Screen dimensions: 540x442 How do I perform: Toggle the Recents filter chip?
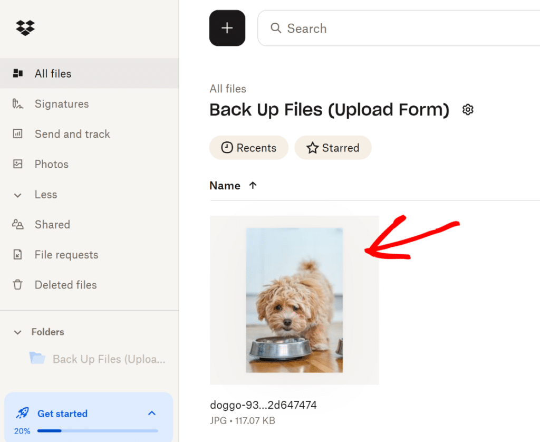(x=249, y=148)
